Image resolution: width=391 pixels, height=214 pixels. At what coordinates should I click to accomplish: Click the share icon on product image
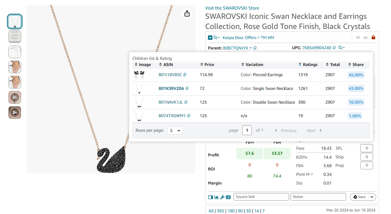(187, 13)
